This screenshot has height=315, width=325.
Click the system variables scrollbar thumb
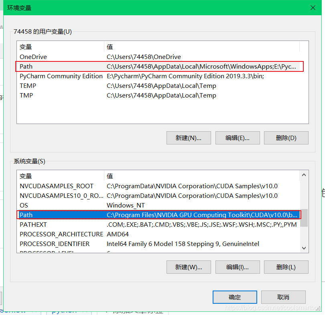click(x=304, y=218)
